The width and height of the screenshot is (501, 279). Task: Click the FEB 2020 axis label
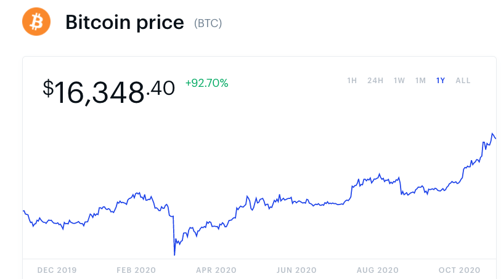[136, 270]
